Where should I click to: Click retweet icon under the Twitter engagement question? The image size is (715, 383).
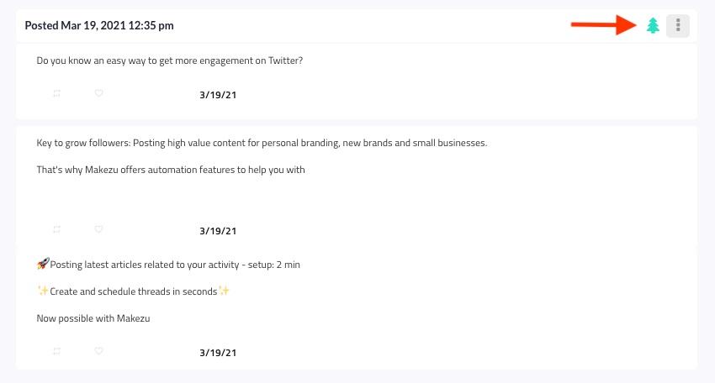(x=56, y=93)
